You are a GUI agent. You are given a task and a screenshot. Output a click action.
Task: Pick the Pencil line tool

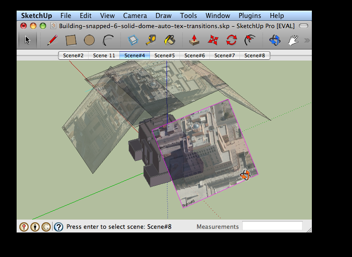click(52, 40)
